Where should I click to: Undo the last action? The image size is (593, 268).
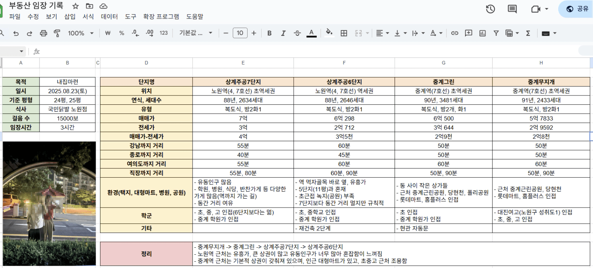coord(16,33)
